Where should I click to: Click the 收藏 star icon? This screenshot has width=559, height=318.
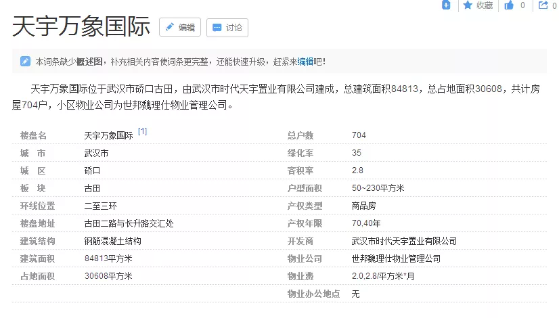(468, 5)
